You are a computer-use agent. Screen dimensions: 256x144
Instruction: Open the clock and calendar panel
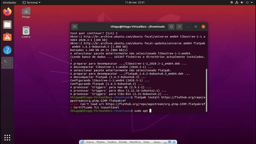(135, 2)
